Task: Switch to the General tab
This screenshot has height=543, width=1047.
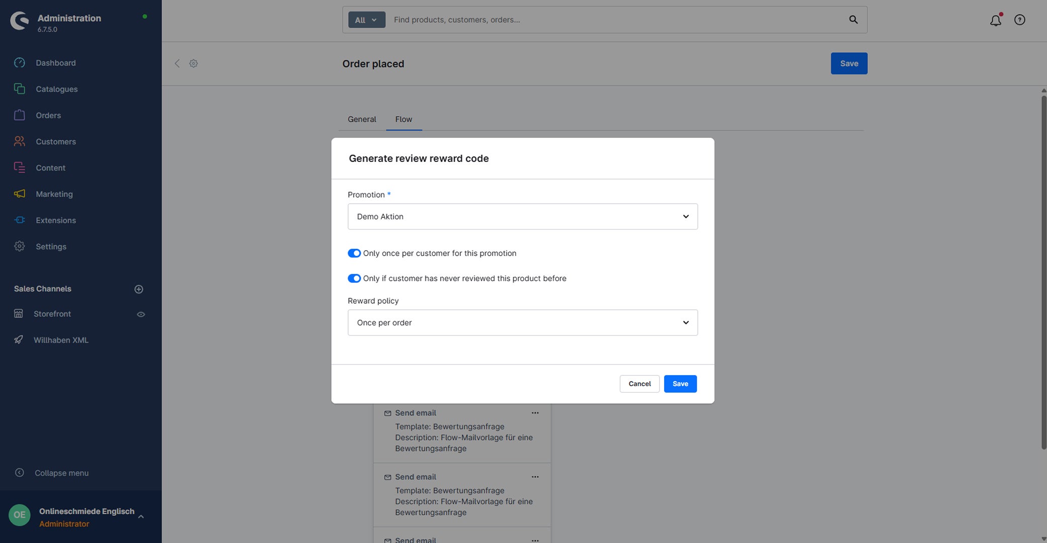Action: pos(362,119)
